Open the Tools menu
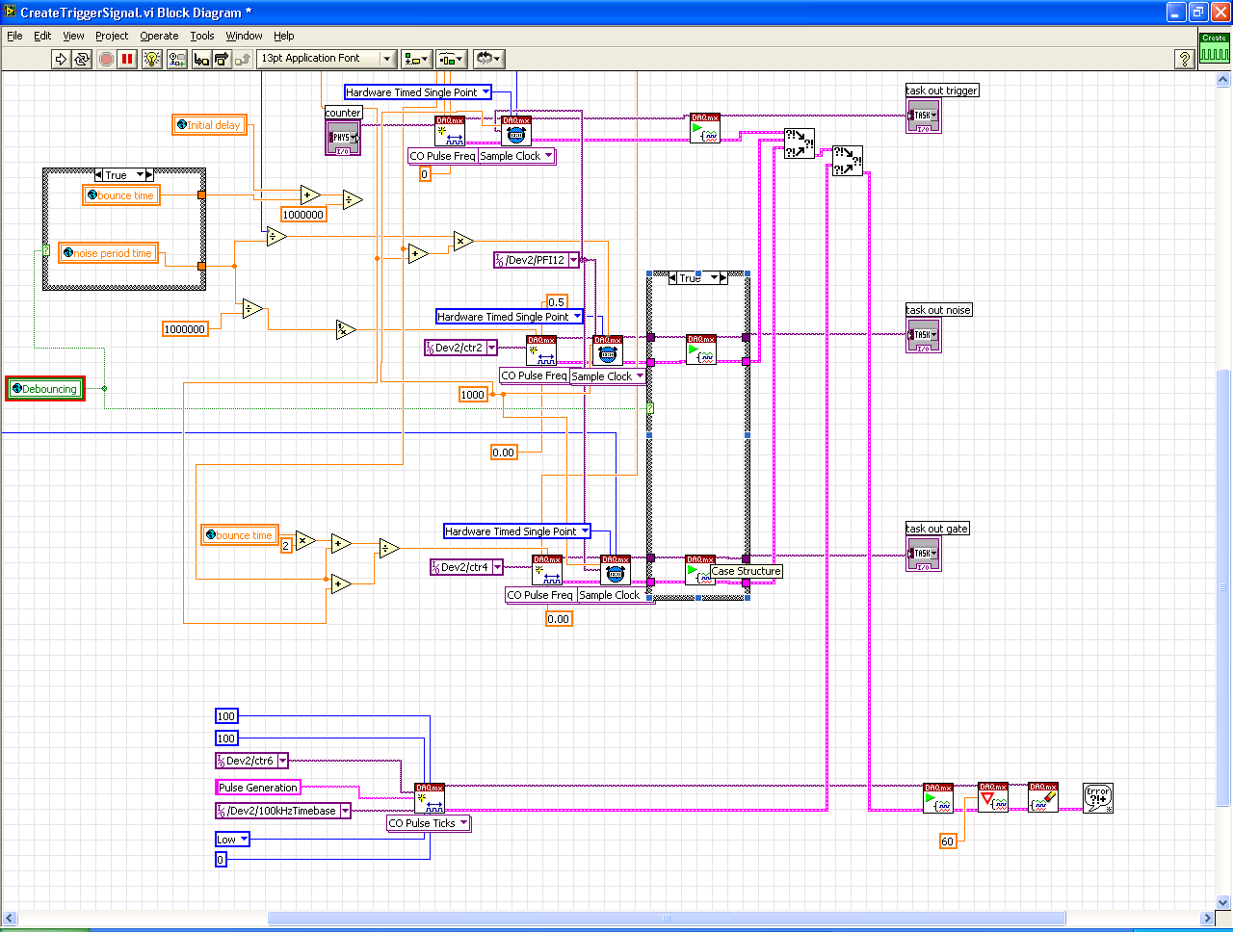The width and height of the screenshot is (1233, 932). [202, 36]
